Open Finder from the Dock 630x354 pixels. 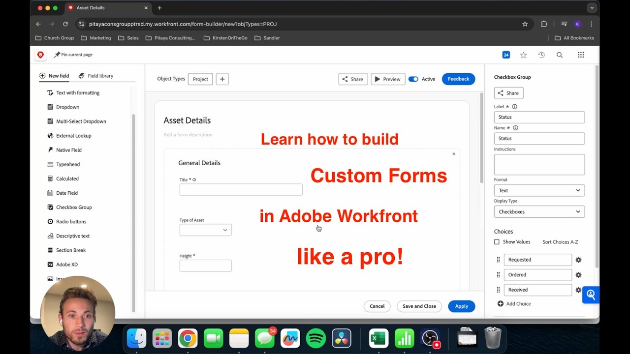pos(136,339)
